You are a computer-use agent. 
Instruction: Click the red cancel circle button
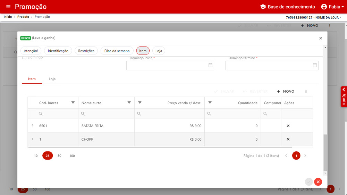coord(318,182)
